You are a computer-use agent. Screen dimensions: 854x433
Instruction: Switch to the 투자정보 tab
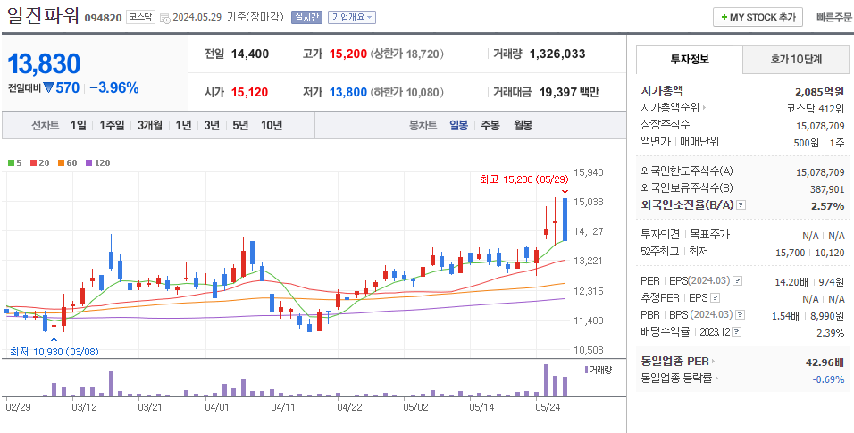[690, 59]
